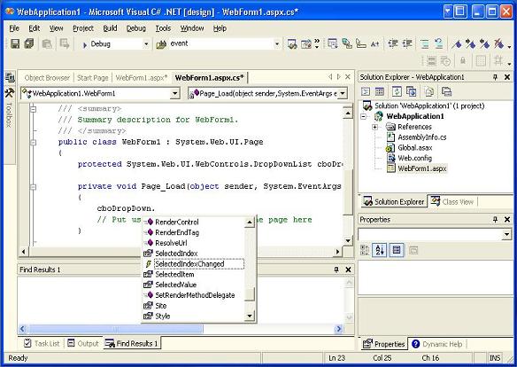This screenshot has height=367, width=517.
Task: Pin the Solution Explorer panel
Action: point(495,77)
